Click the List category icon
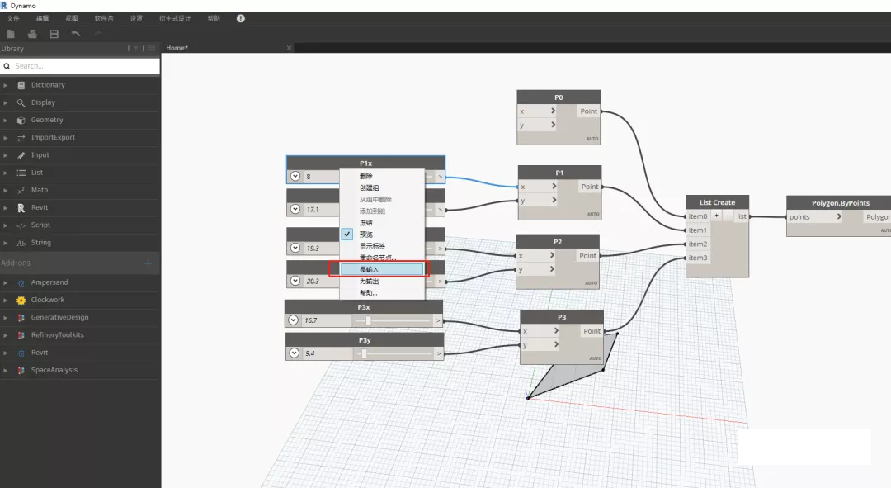The image size is (891, 488). pos(21,173)
